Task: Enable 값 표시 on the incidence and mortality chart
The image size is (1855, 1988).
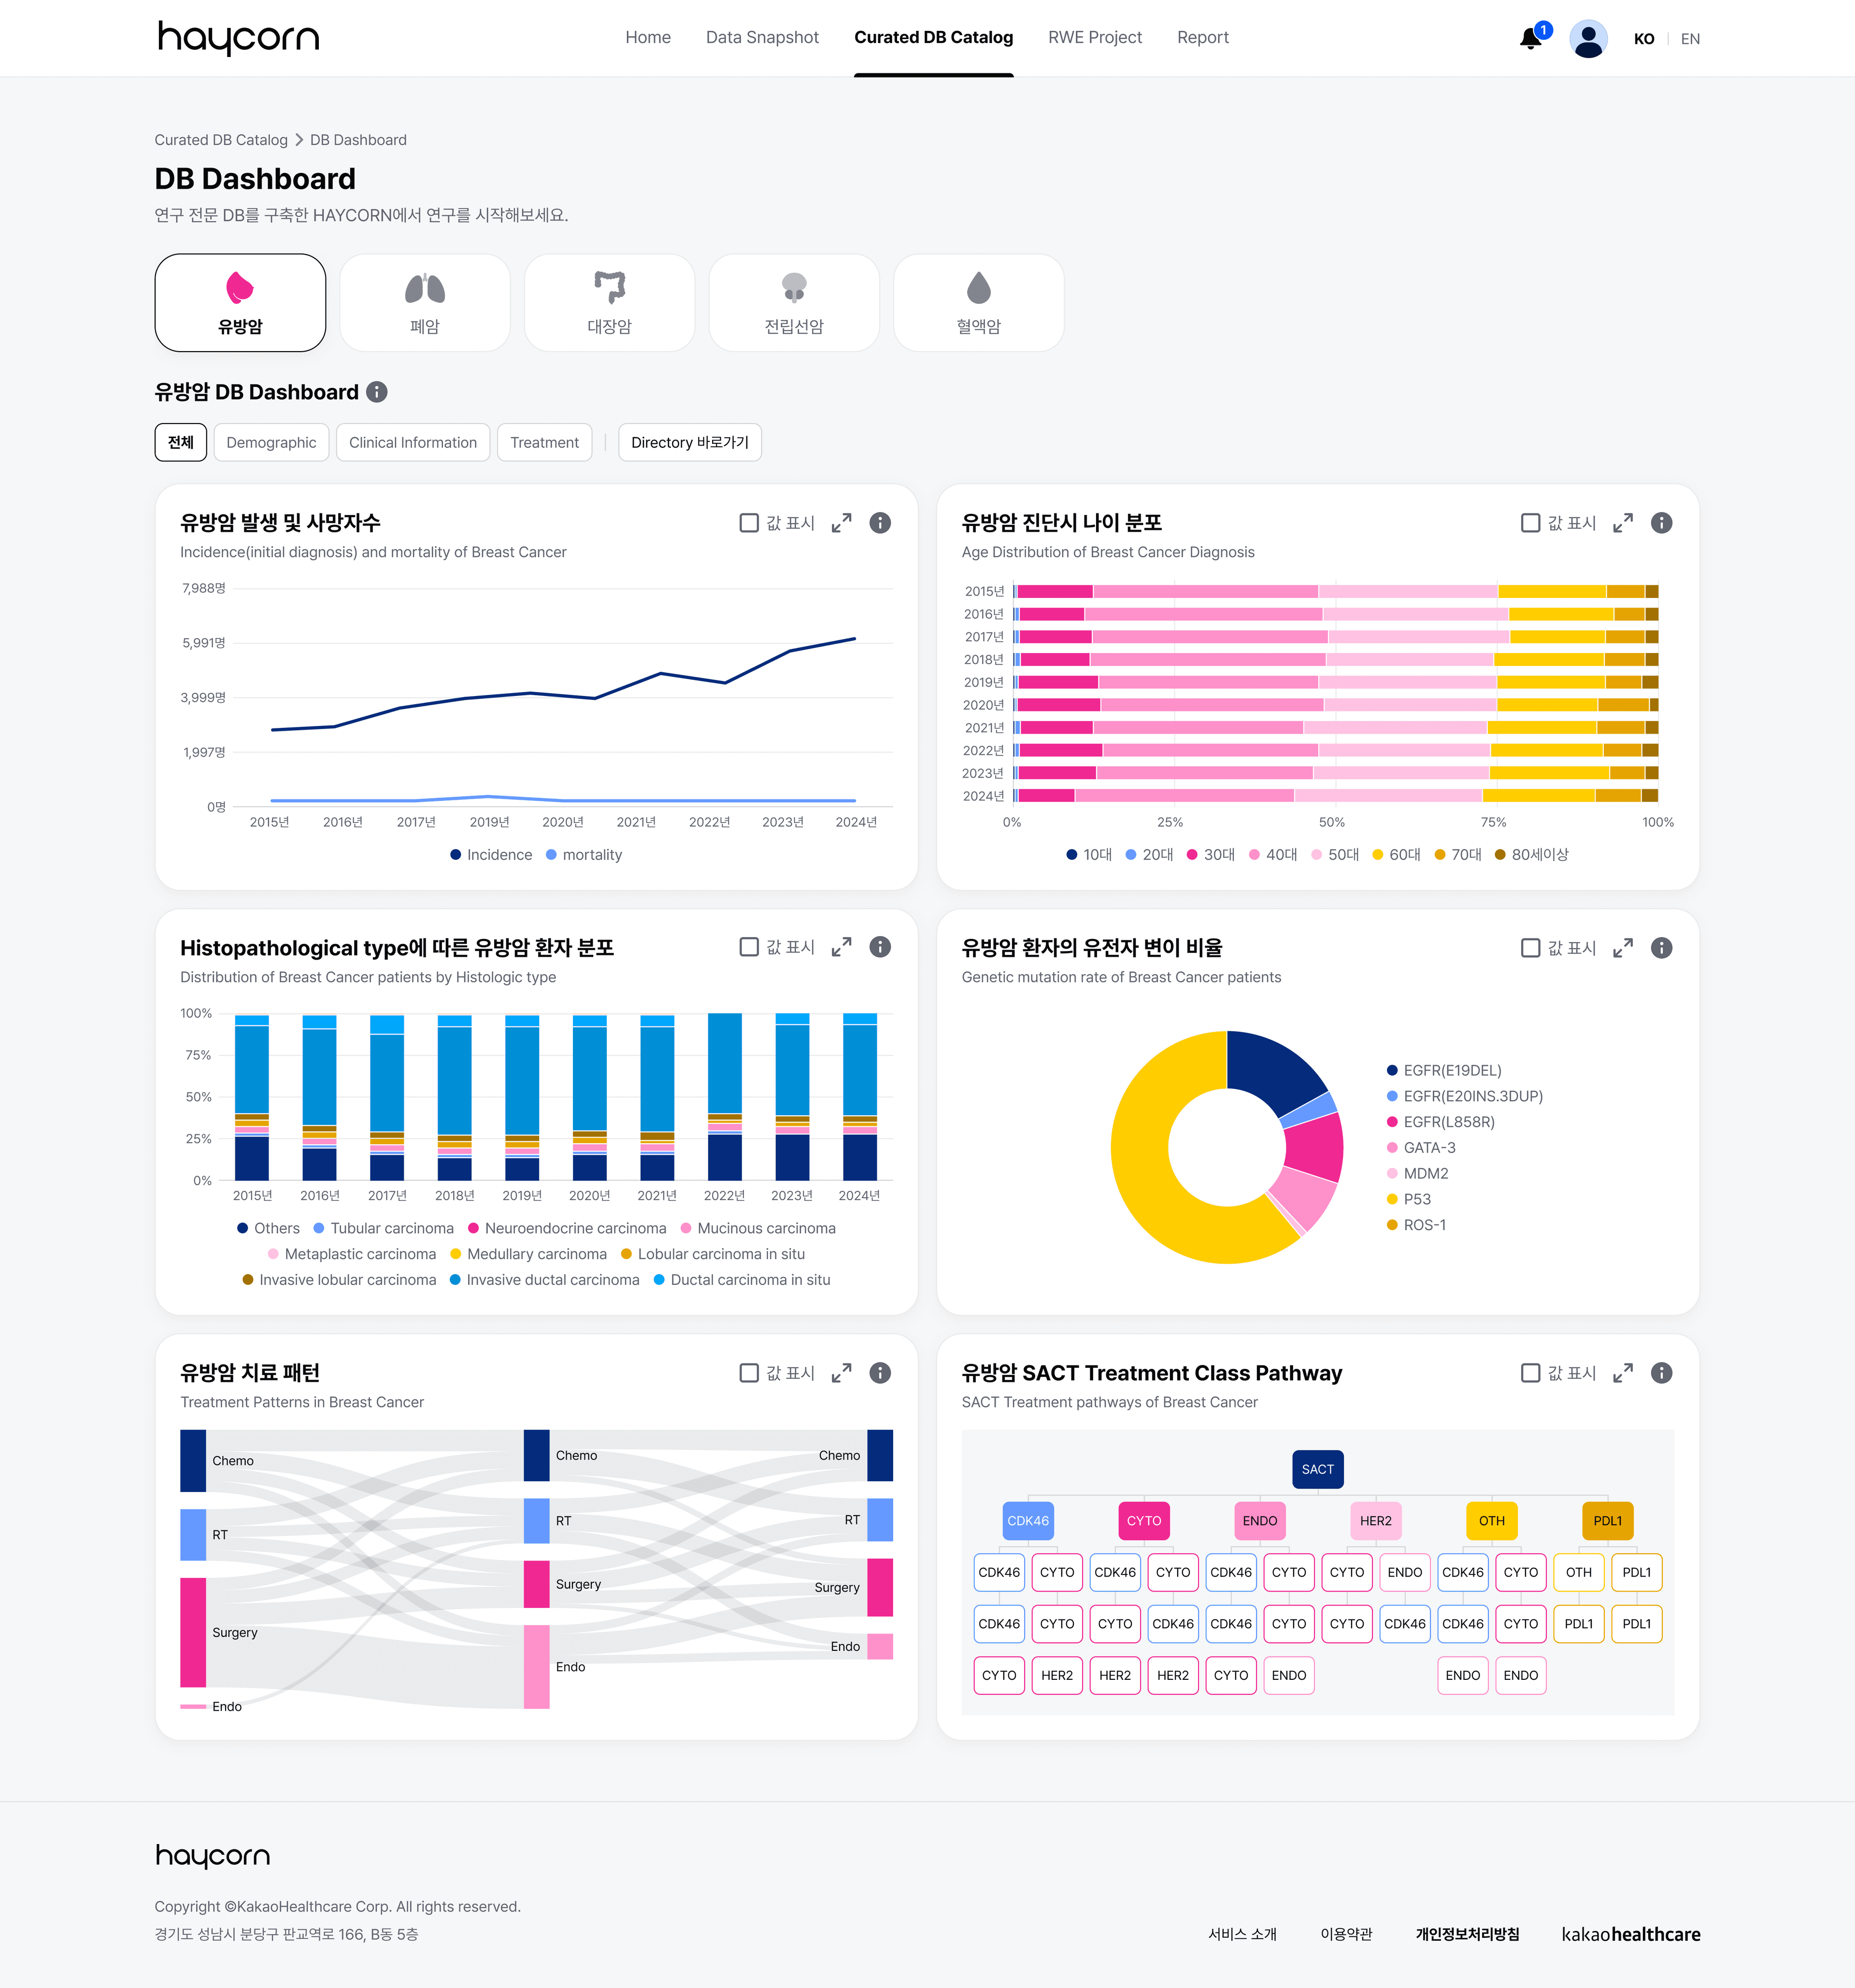Action: [748, 522]
